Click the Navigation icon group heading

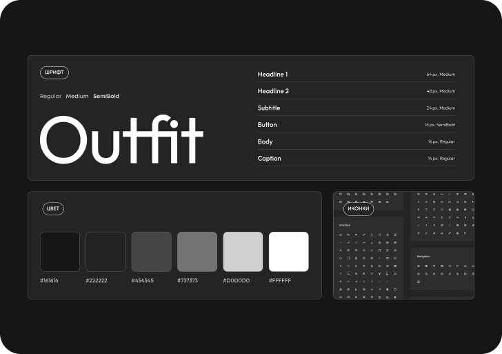(423, 257)
